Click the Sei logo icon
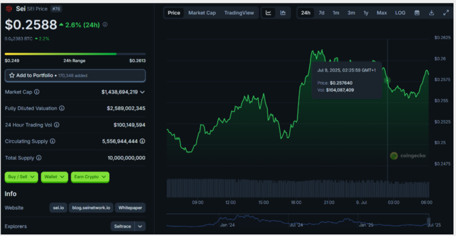This screenshot has width=456, height=236. pos(9,9)
